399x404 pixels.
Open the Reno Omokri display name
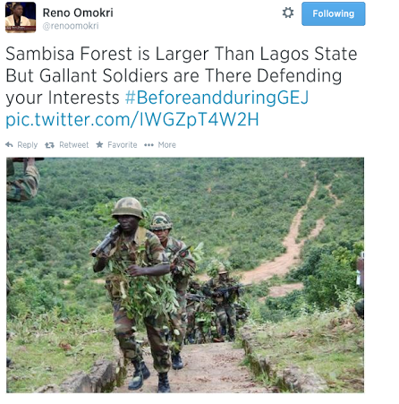click(x=78, y=13)
